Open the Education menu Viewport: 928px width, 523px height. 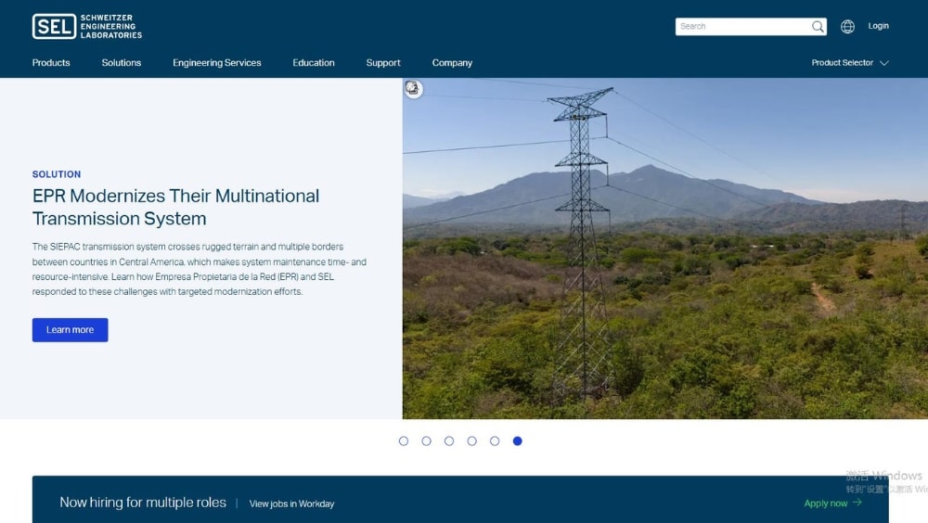tap(314, 63)
